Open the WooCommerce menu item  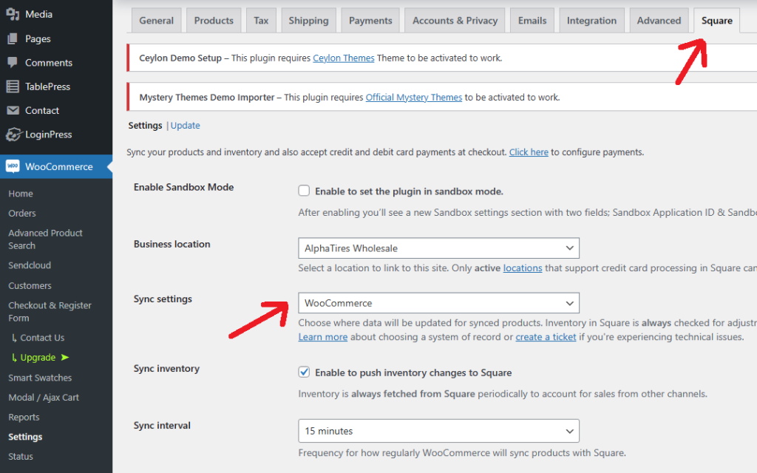[56, 166]
